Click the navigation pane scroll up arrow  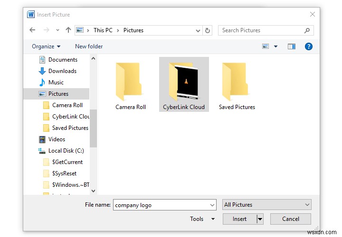coord(94,58)
